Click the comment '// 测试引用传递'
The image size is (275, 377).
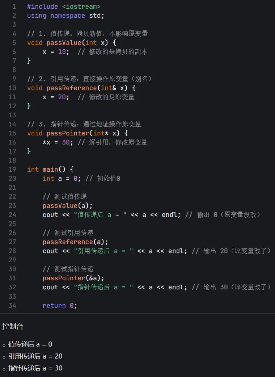click(68, 233)
